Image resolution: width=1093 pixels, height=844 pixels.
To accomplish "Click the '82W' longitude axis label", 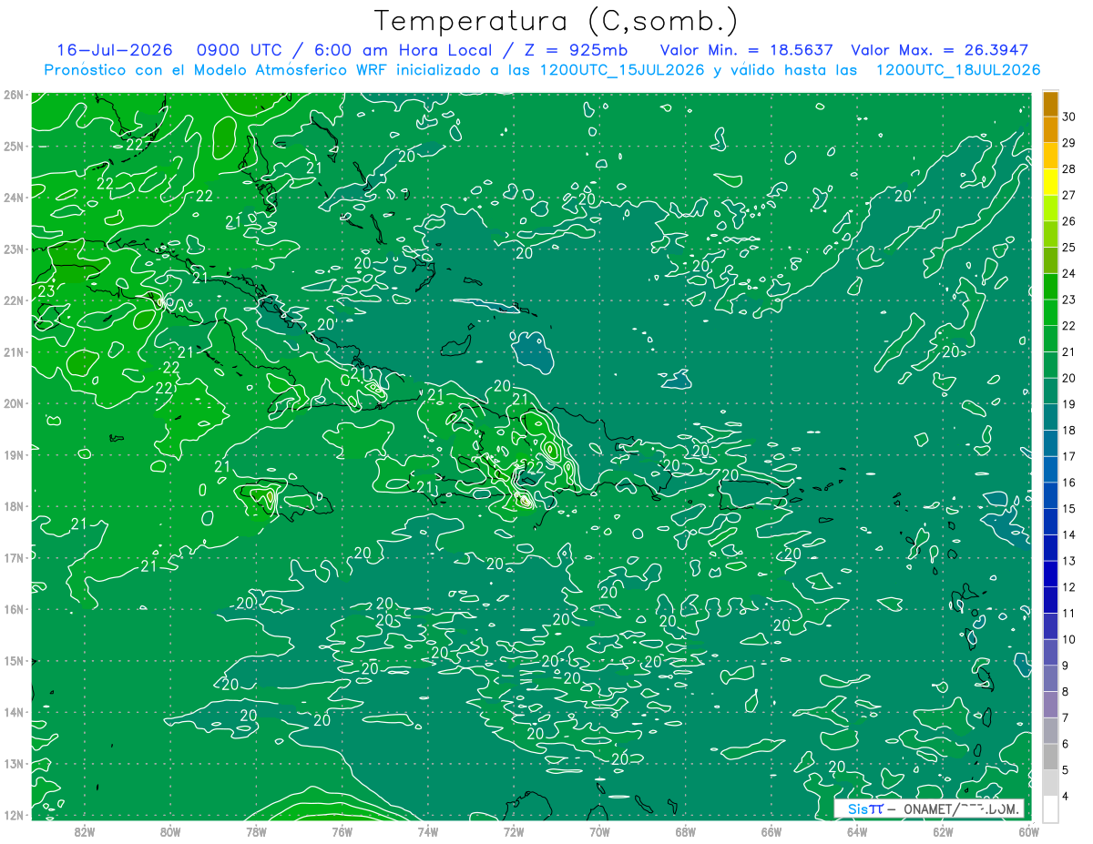I will (x=85, y=831).
